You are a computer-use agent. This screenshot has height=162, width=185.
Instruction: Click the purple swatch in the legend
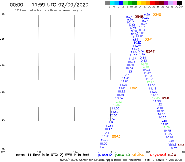tap(166, 3)
